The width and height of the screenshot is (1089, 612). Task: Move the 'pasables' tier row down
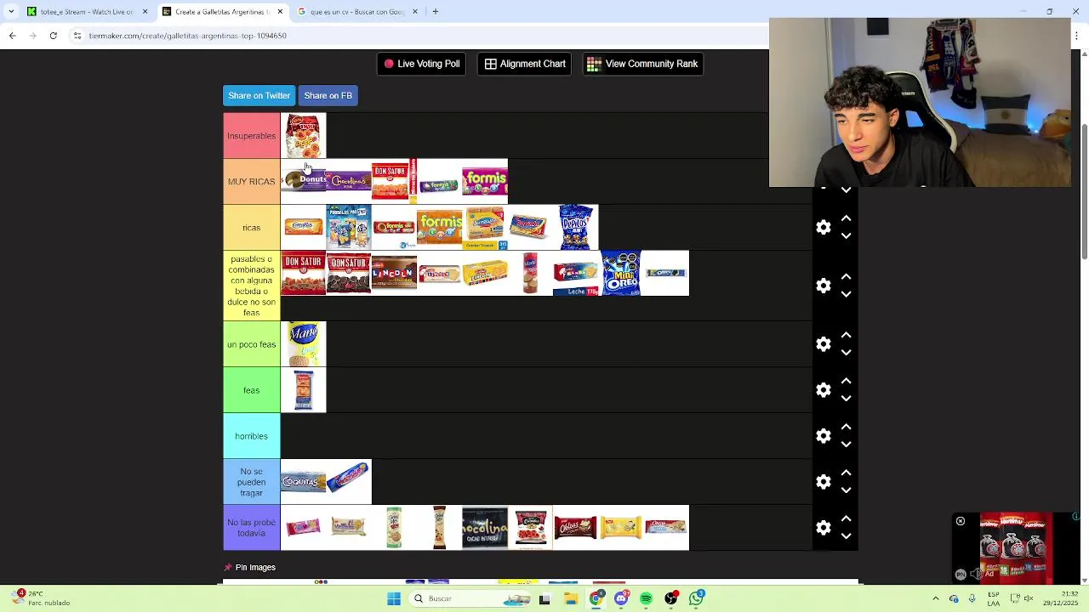click(x=846, y=294)
